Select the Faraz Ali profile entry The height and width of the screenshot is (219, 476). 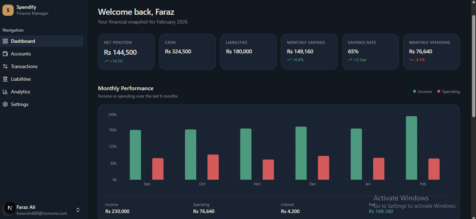point(26,207)
